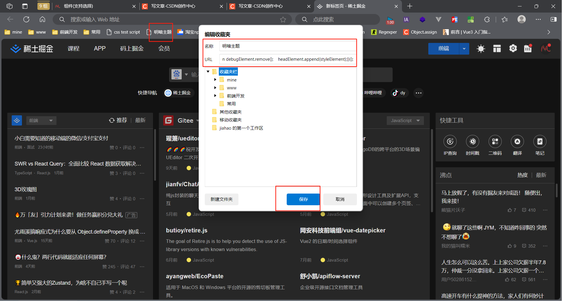Open the extensions puzzle icon

pos(487,20)
